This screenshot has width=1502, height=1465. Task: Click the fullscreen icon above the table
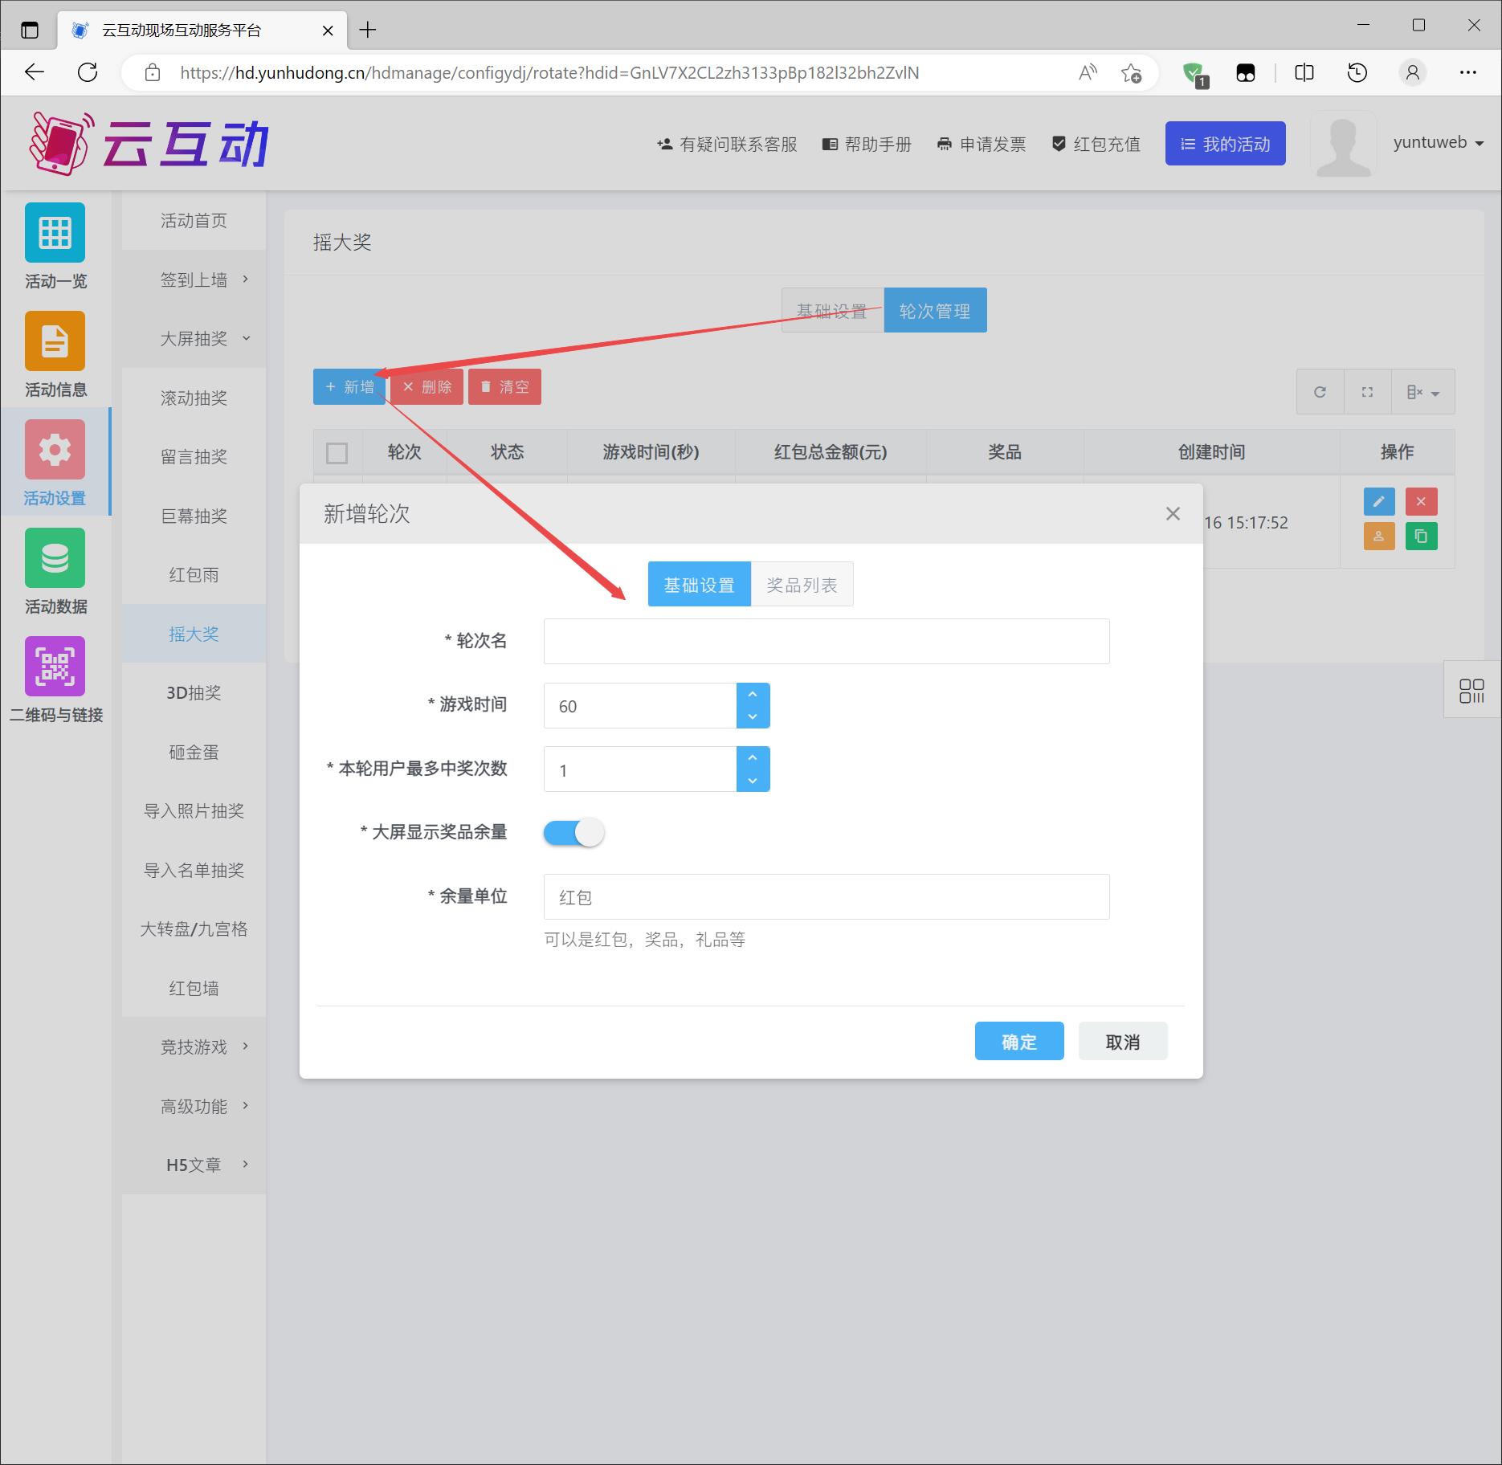click(x=1367, y=392)
